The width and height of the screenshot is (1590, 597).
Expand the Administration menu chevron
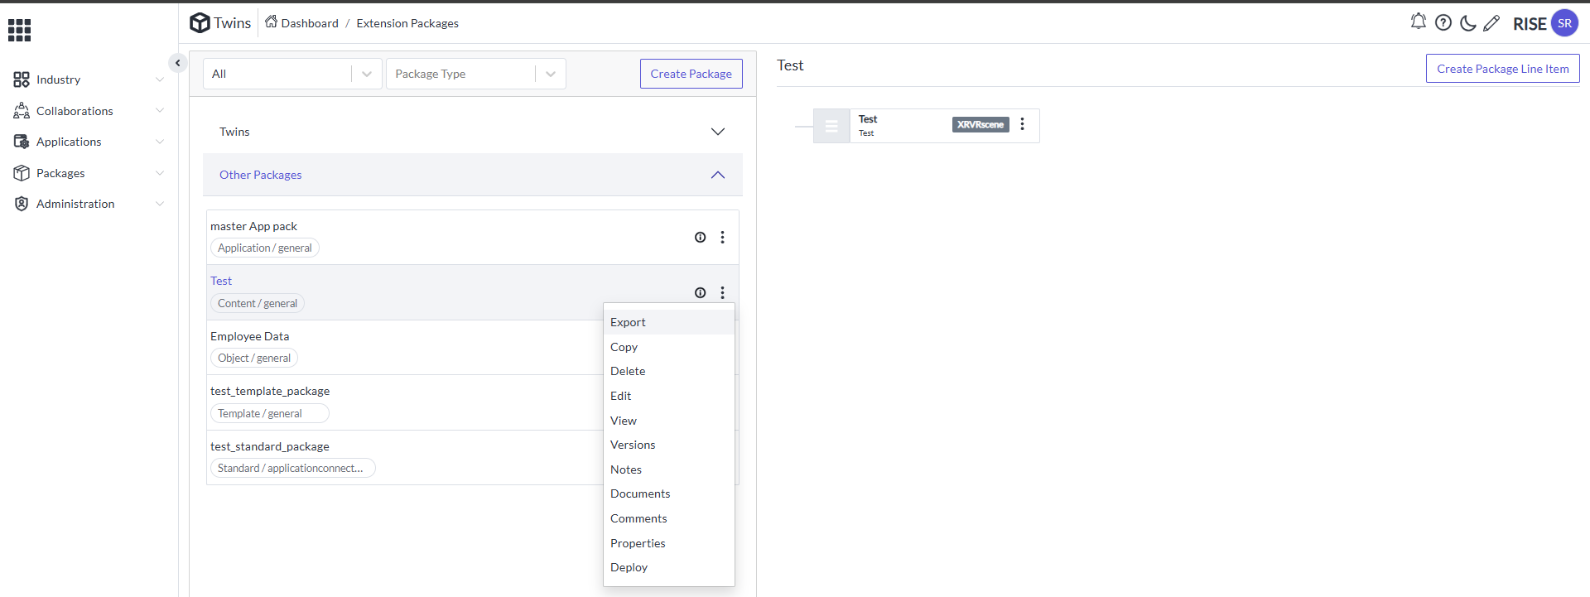[x=160, y=204]
